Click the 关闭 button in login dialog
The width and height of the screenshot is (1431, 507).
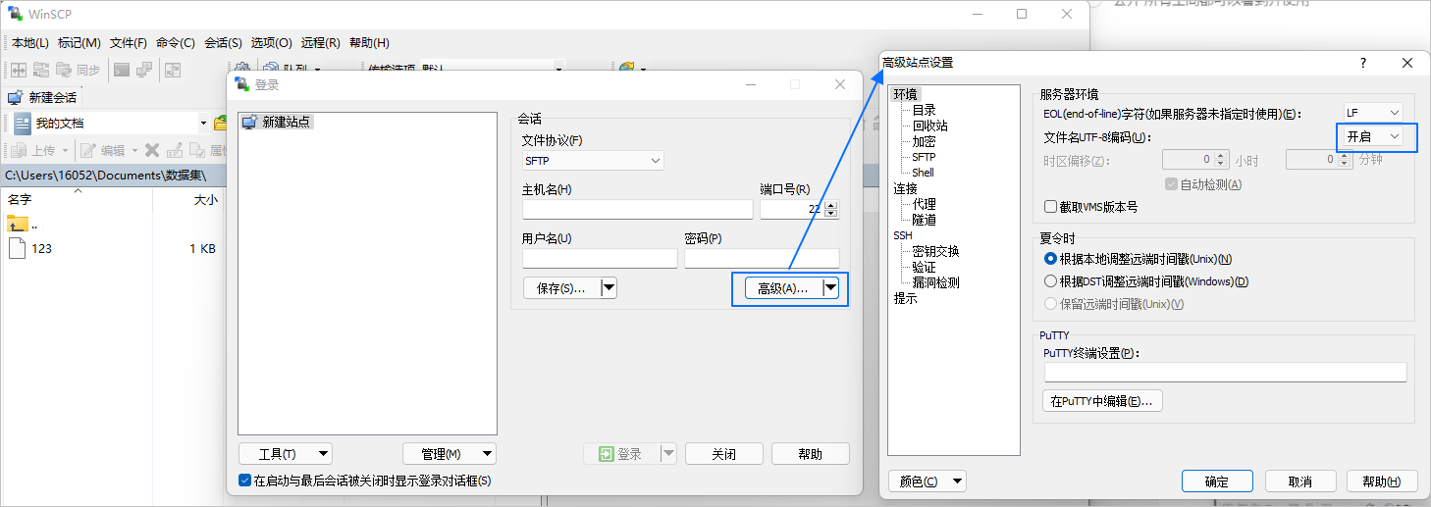point(724,454)
